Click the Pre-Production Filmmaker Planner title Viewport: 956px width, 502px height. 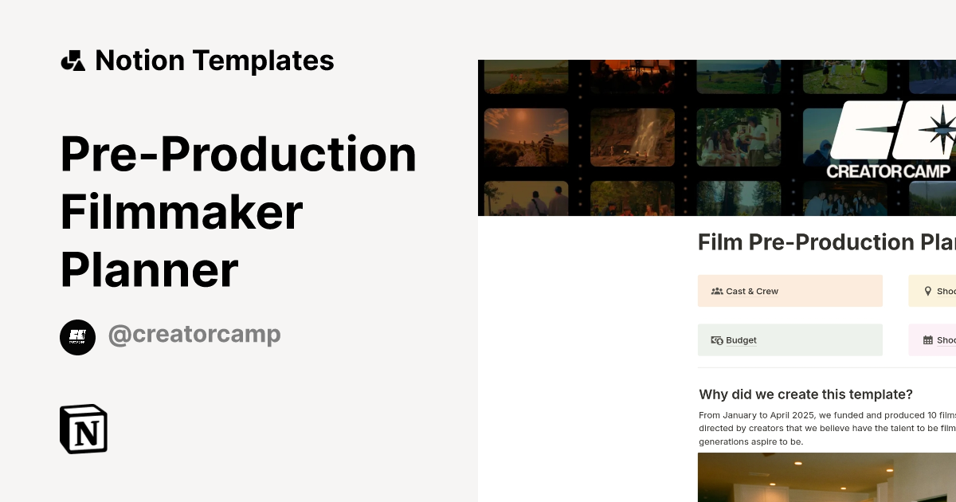coord(238,211)
